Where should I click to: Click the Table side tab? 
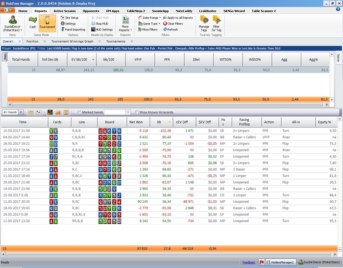pyautogui.click(x=338, y=57)
